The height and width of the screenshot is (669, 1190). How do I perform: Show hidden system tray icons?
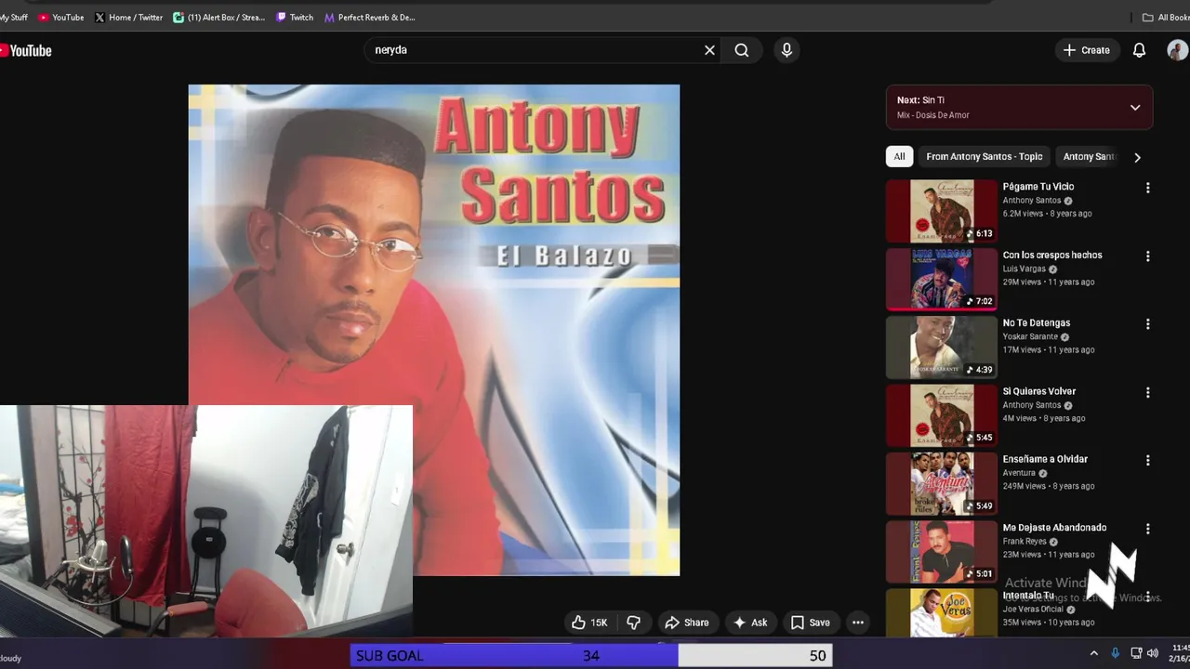click(1093, 653)
